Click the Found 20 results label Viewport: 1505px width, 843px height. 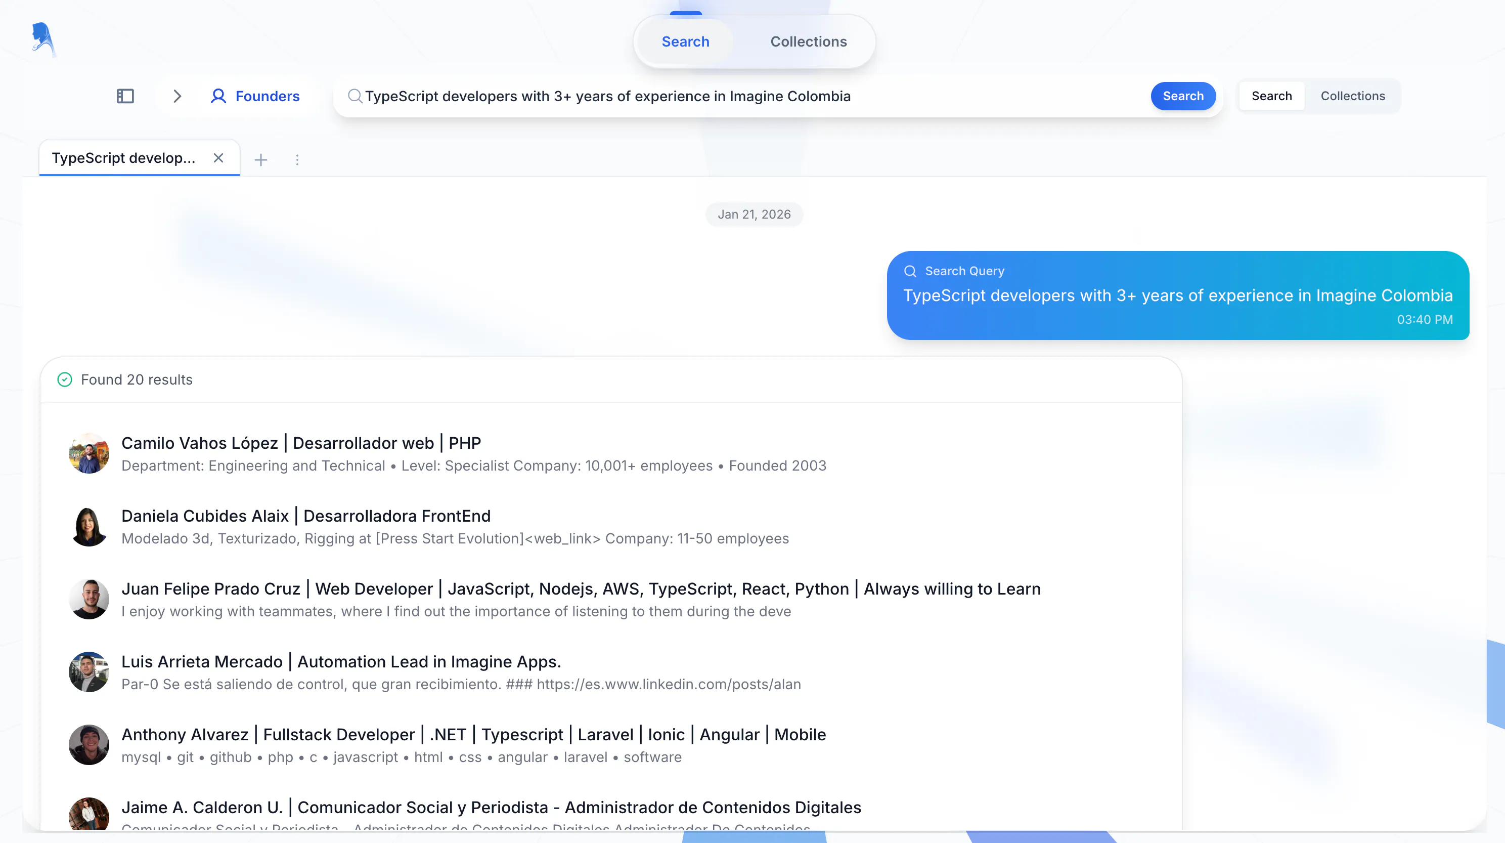point(137,380)
